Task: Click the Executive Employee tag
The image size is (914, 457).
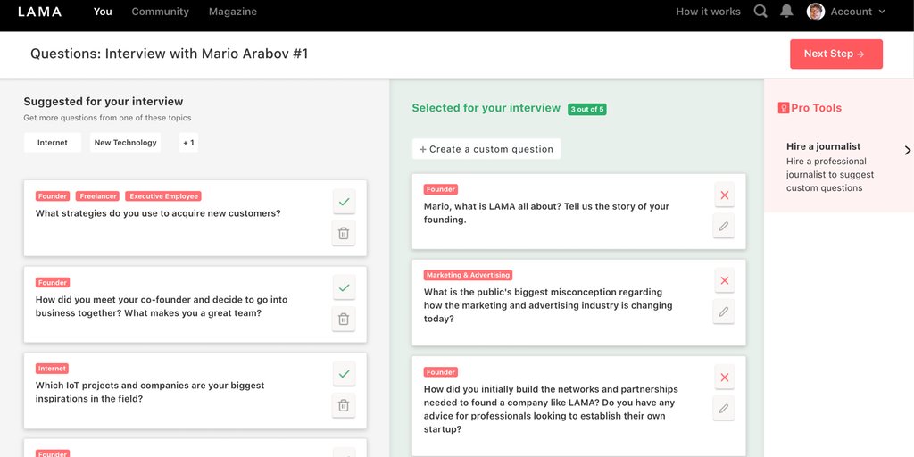Action: click(x=163, y=196)
